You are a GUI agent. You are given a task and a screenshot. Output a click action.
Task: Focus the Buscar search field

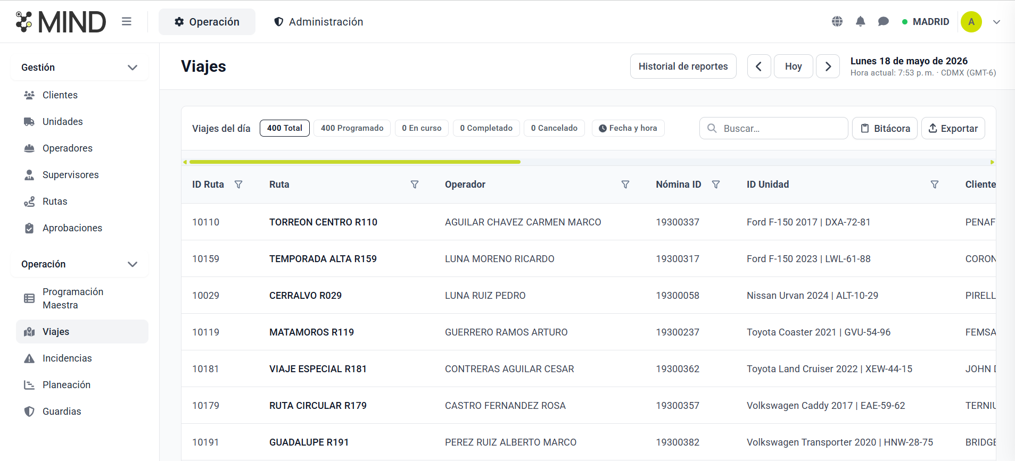point(773,128)
